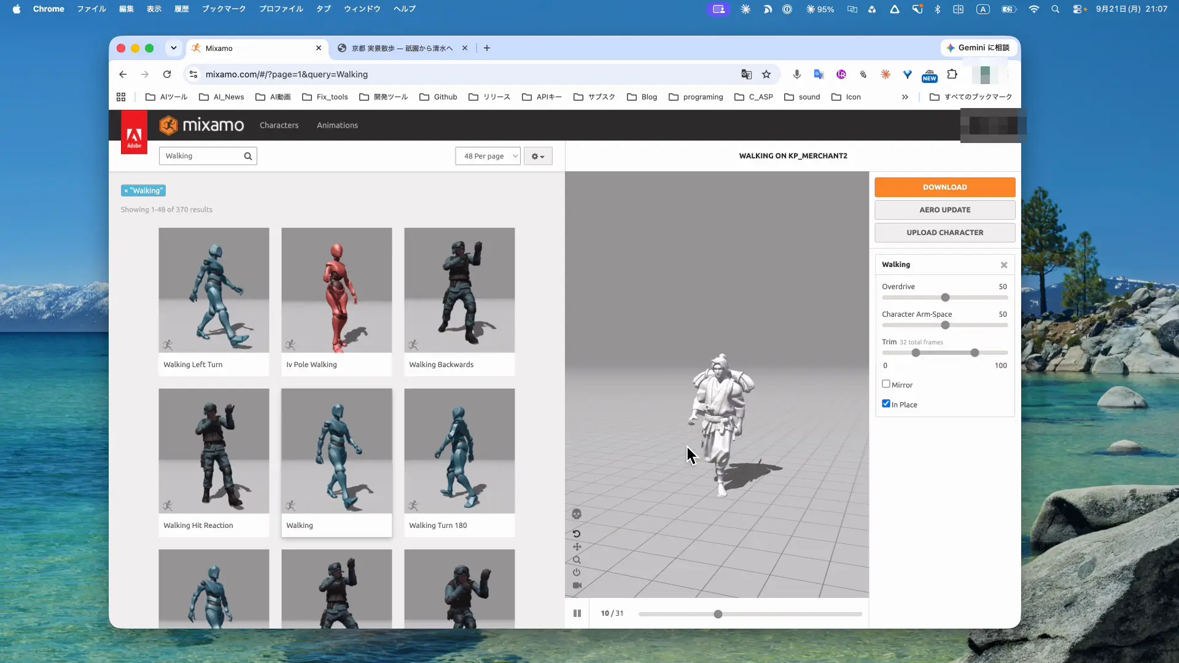Open the ブックマーク menu in the menu bar
This screenshot has height=663, width=1179.
224,9
